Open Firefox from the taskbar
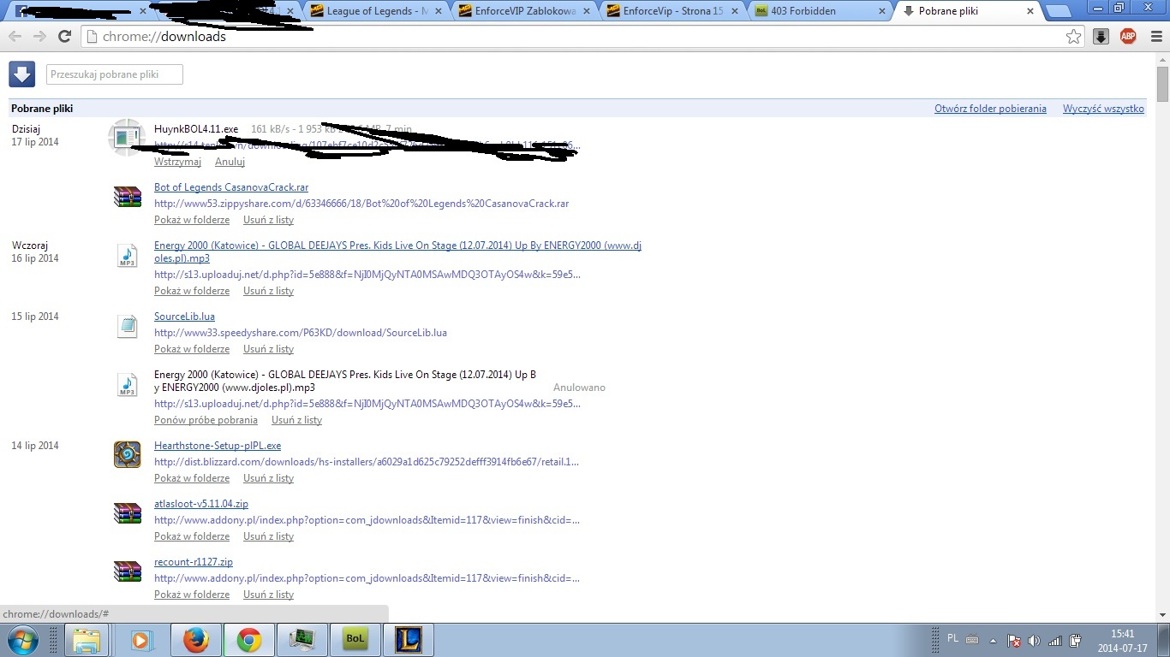Image resolution: width=1170 pixels, height=657 pixels. [196, 640]
